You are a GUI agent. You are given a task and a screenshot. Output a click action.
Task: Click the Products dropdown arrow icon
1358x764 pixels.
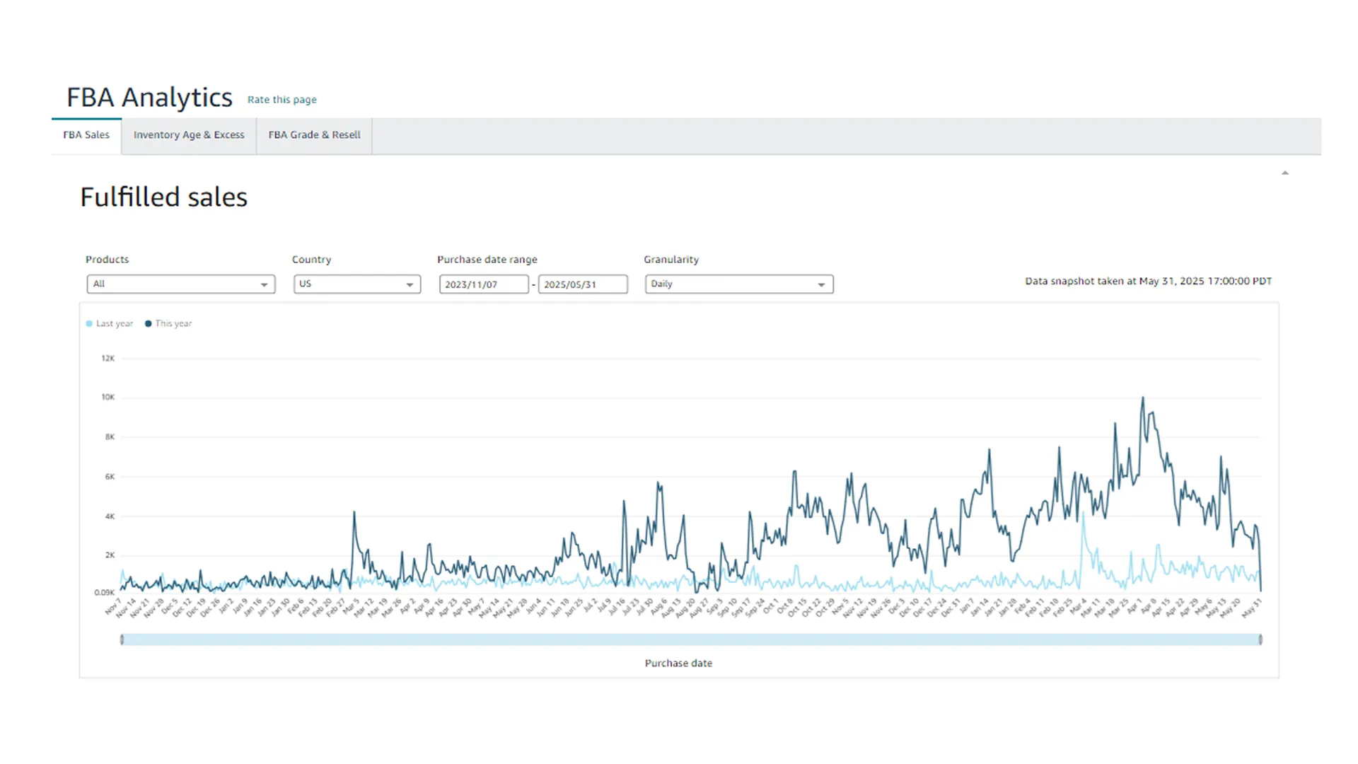264,285
